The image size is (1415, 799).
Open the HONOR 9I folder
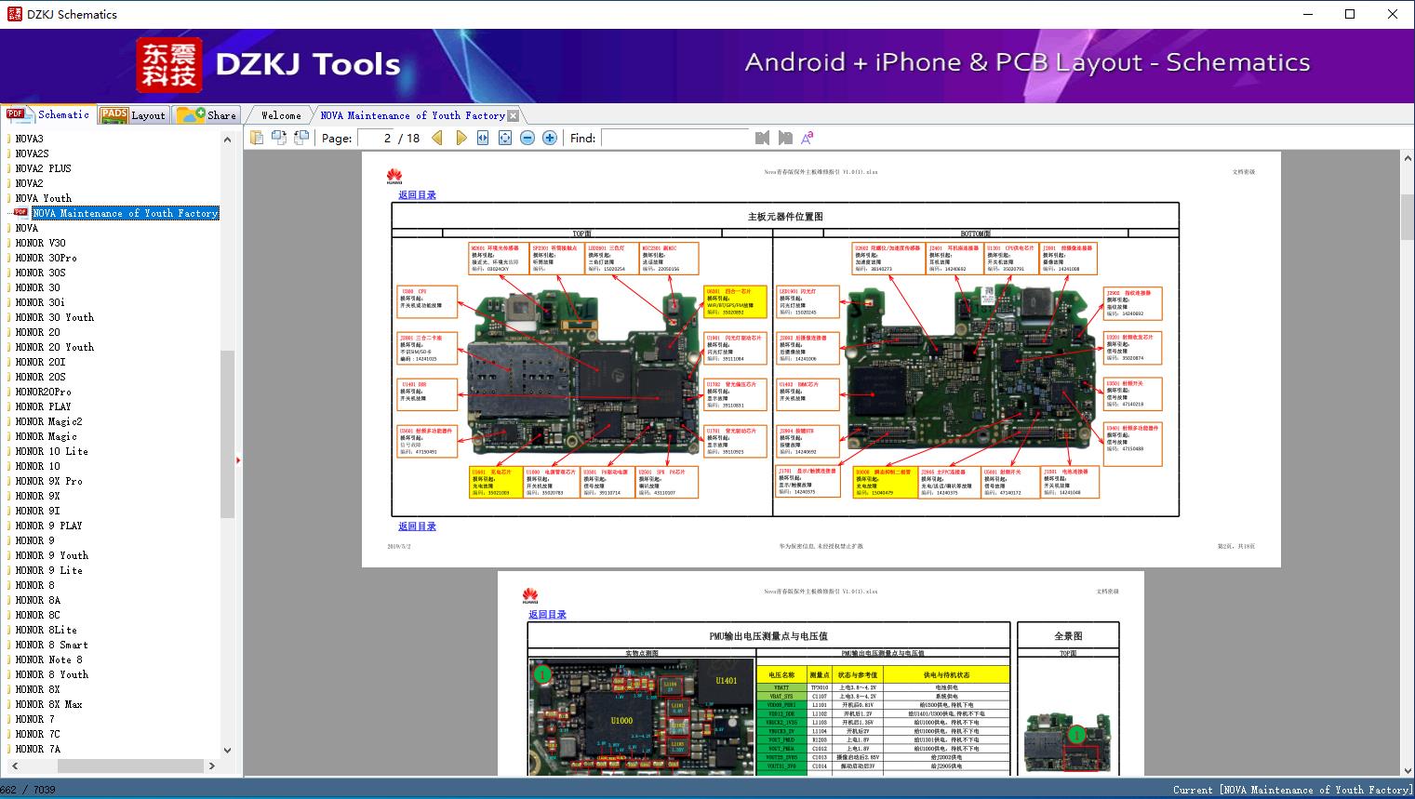[x=37, y=511]
